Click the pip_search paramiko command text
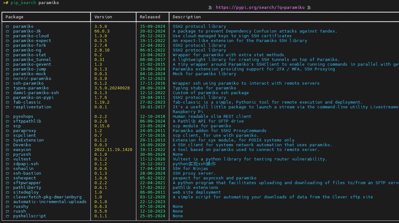This screenshot has width=399, height=223. tap(35, 3)
